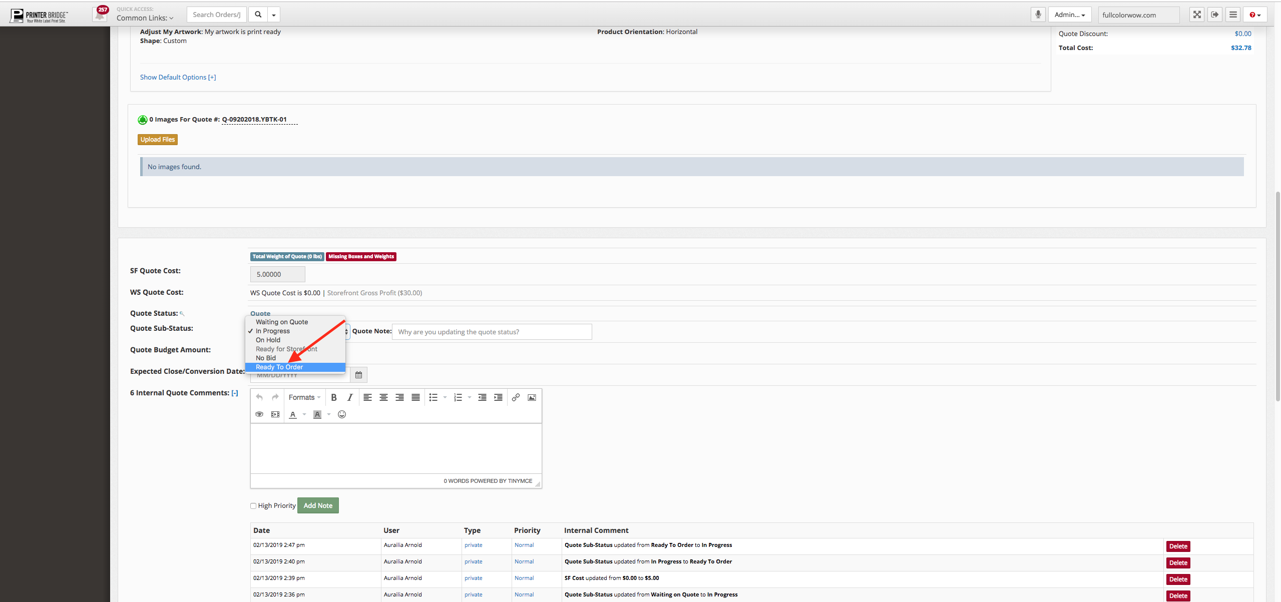Collapse Internal Quote Comments with [-] toggle

235,393
